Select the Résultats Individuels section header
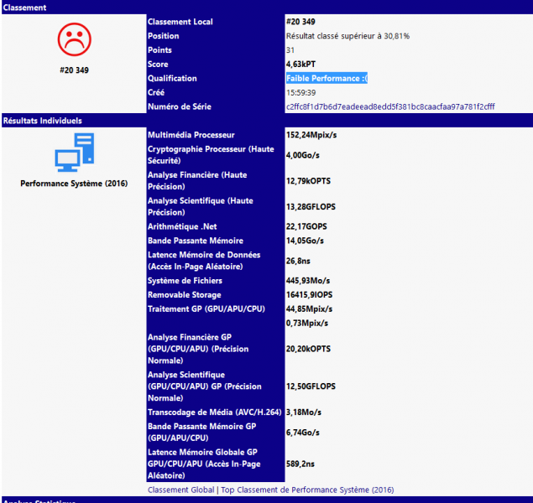Image resolution: width=533 pixels, height=503 pixels. pos(42,121)
